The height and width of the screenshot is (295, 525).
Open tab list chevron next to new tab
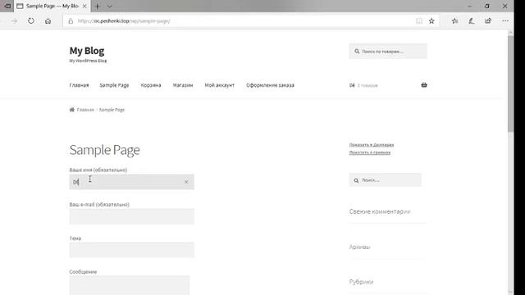click(x=109, y=6)
